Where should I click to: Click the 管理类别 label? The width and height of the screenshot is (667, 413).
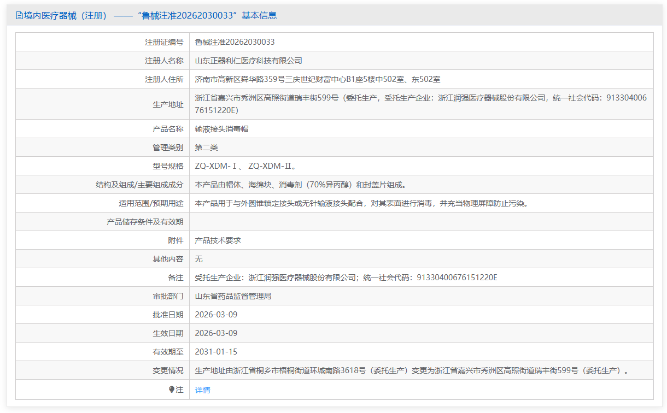168,147
